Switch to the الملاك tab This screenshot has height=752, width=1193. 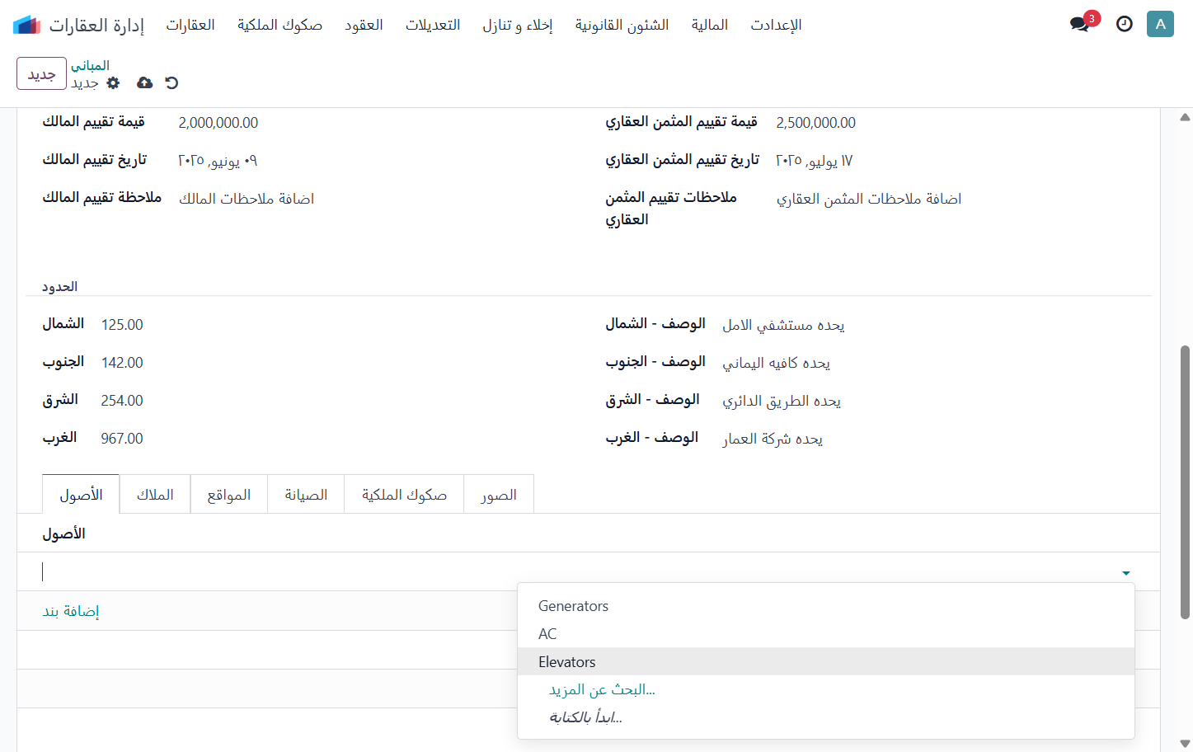click(x=155, y=495)
